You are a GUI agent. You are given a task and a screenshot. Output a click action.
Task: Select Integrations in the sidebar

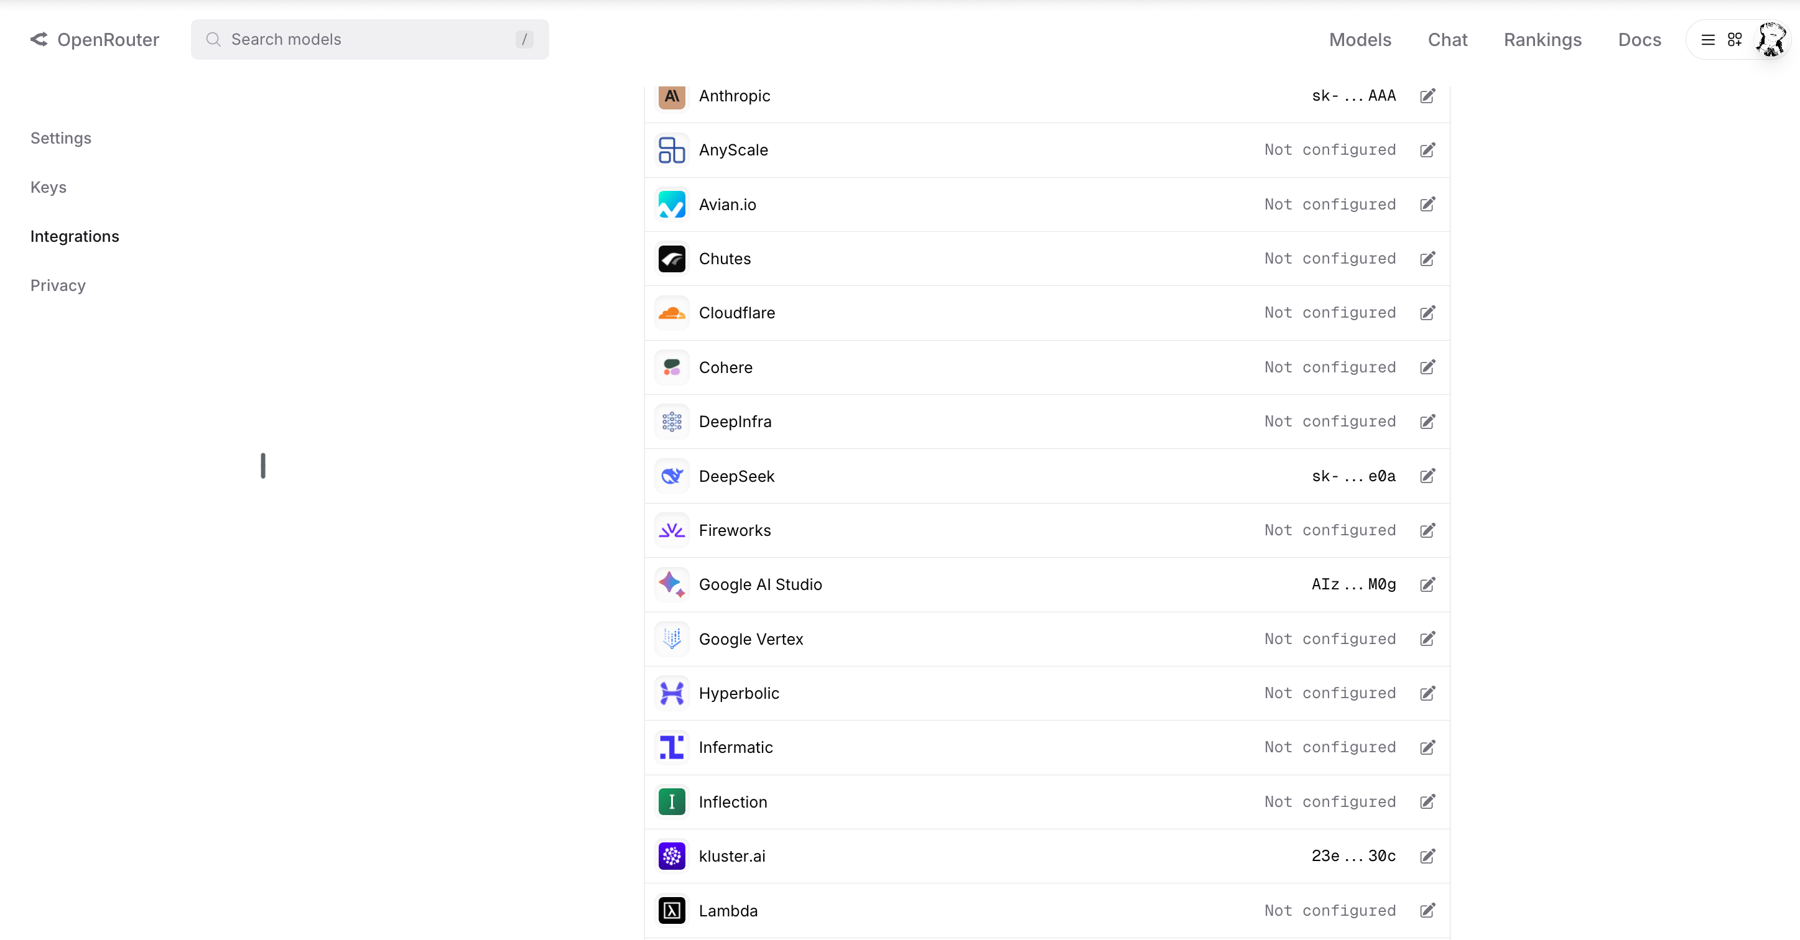click(x=75, y=237)
